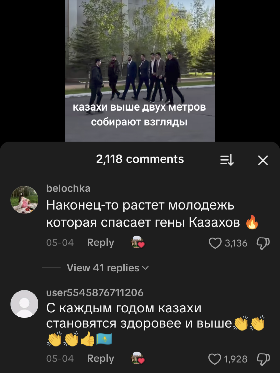Viewport: 280px width, 373px height.
Task: Like user5545876711206's comment
Action: click(215, 359)
